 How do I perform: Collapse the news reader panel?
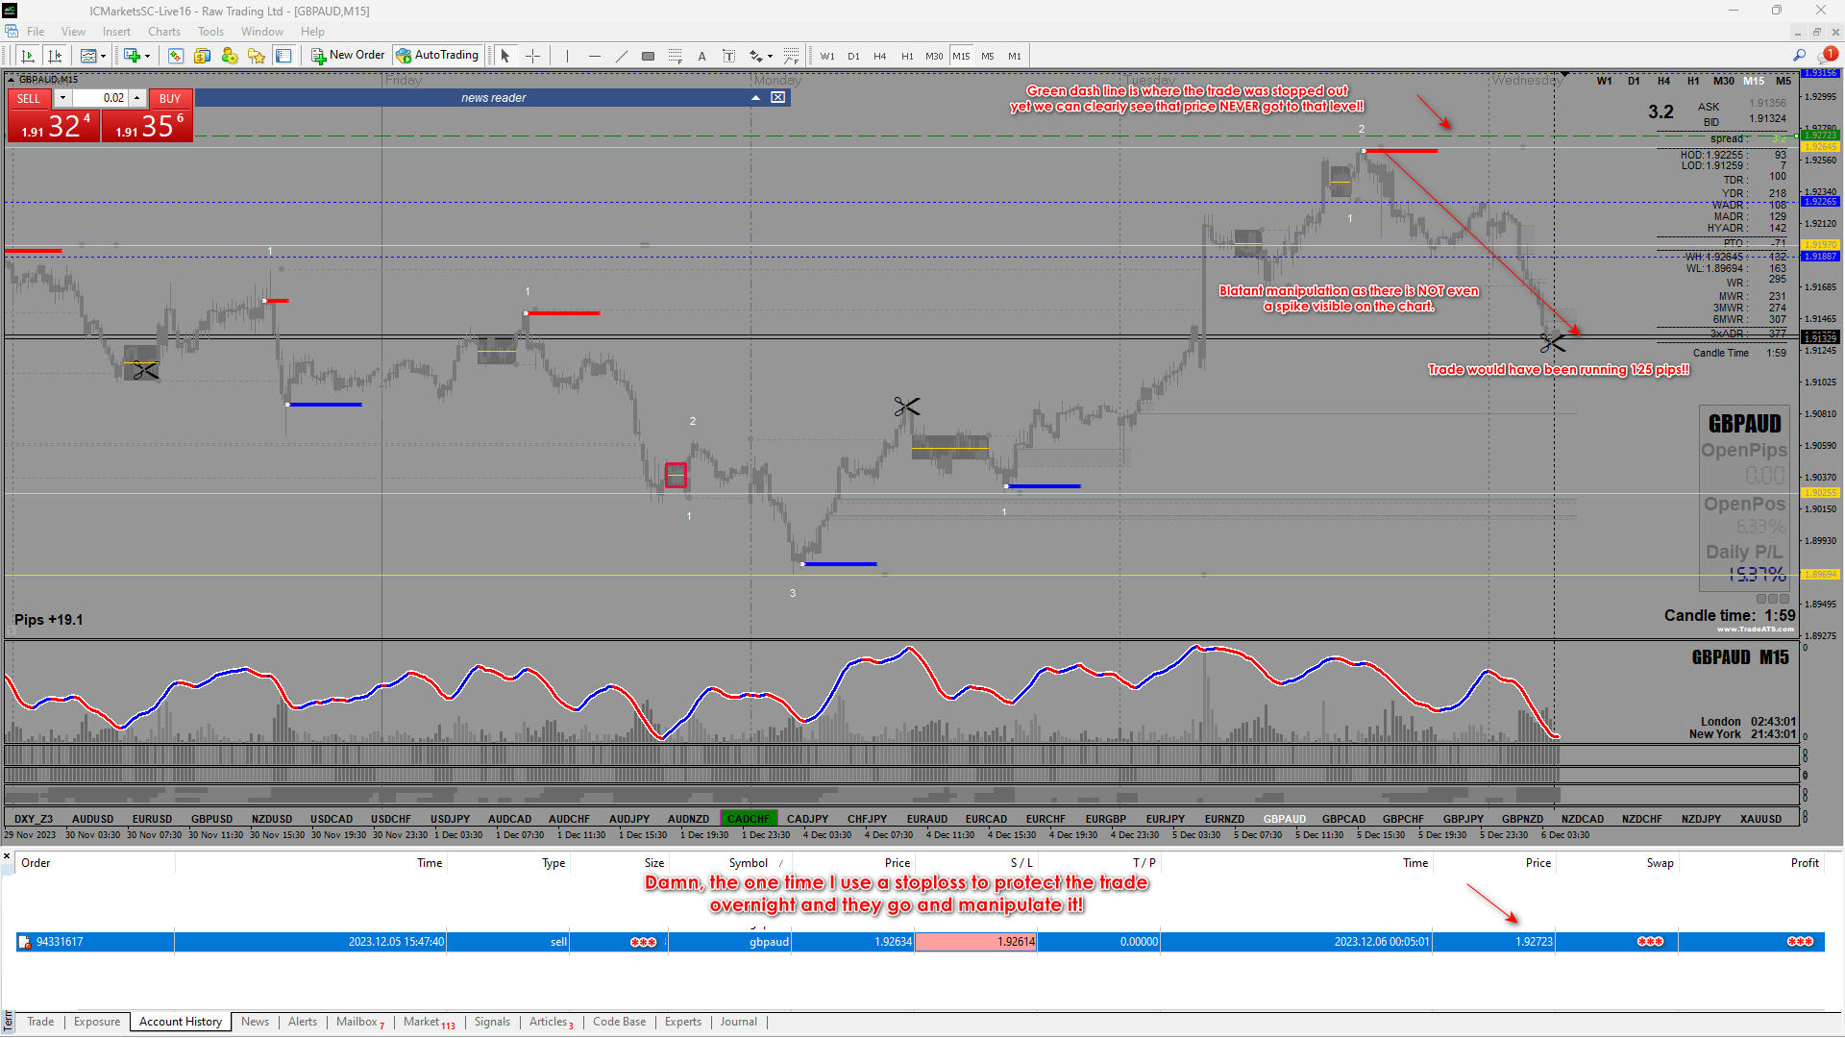pyautogui.click(x=755, y=98)
